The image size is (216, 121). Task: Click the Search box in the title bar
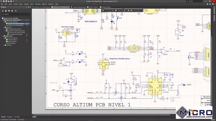coord(194,1)
